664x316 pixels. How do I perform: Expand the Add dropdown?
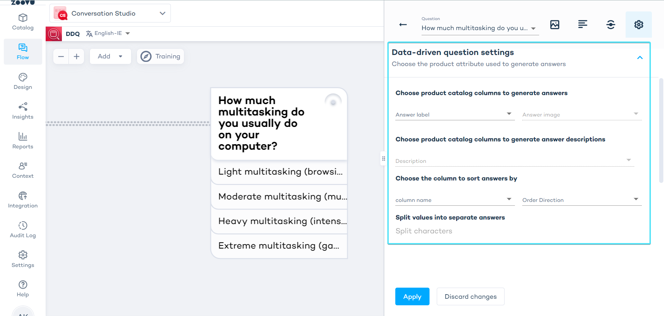click(110, 56)
